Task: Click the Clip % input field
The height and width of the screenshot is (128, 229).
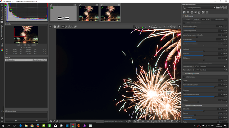Action: [x=203, y=19]
